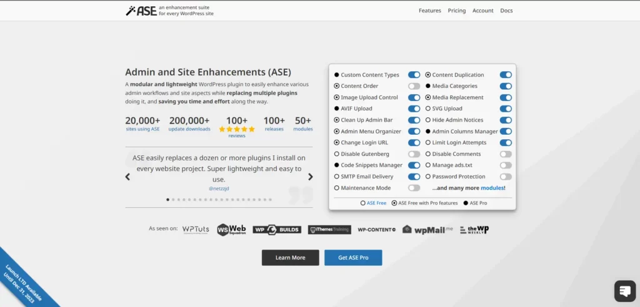Click the 'reviews' link under stars

[237, 136]
